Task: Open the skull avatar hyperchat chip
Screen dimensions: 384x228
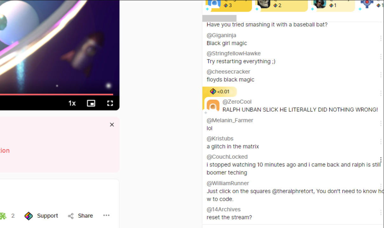Action: tap(281, 5)
